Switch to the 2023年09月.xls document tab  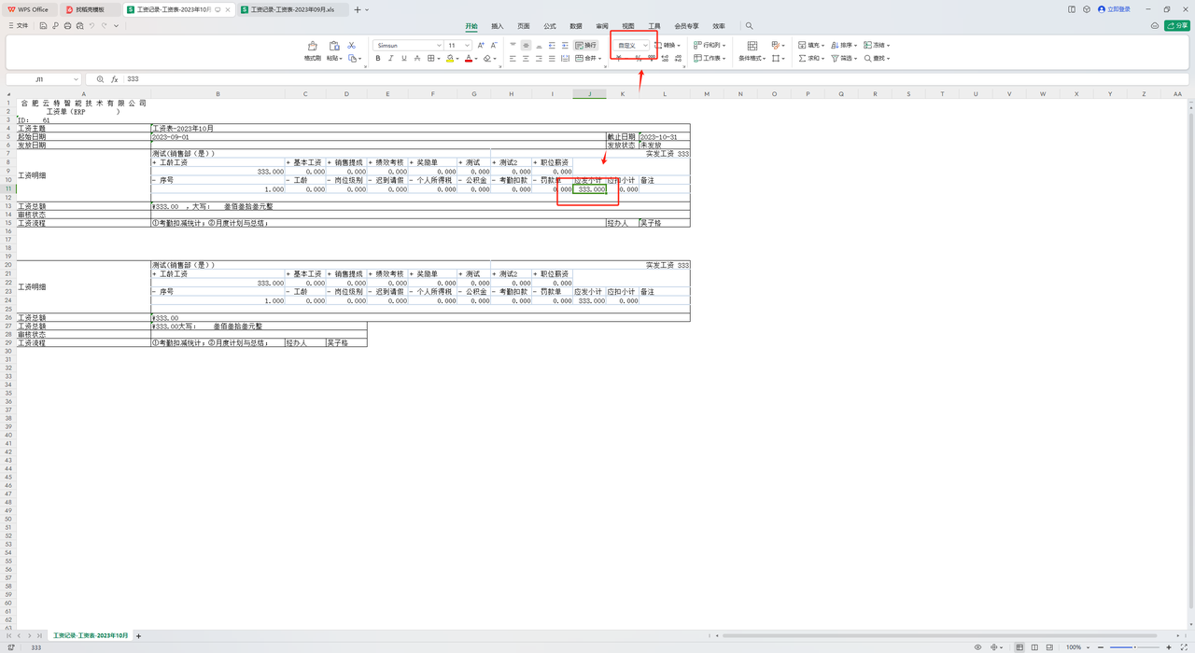pyautogui.click(x=292, y=9)
